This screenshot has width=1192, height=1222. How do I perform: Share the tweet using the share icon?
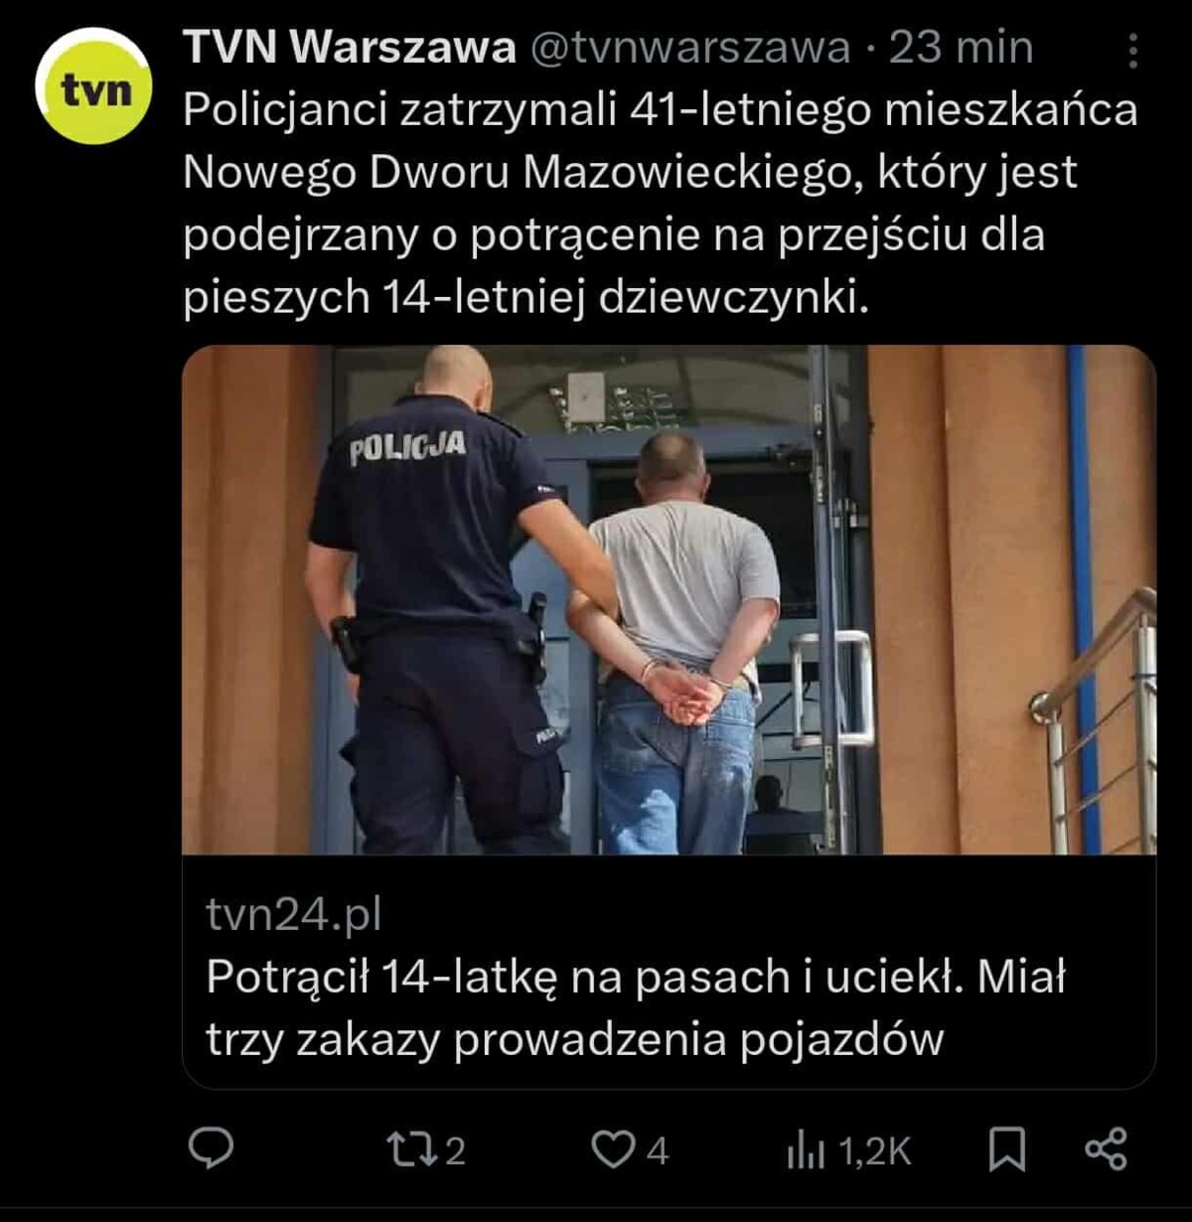click(1106, 1148)
